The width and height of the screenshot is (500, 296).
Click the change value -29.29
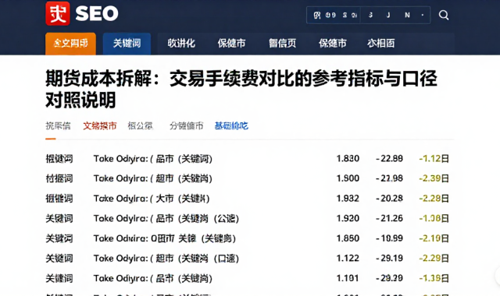pyautogui.click(x=389, y=279)
